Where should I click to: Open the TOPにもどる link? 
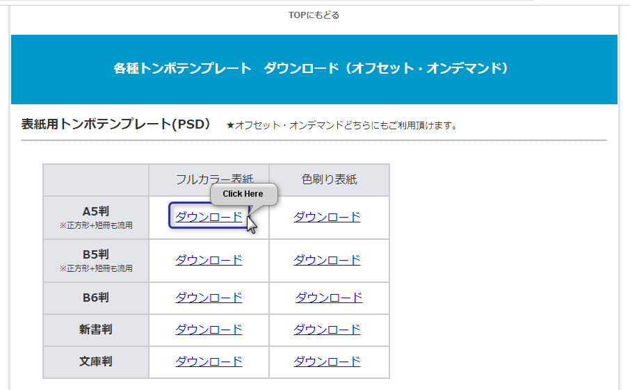click(314, 15)
